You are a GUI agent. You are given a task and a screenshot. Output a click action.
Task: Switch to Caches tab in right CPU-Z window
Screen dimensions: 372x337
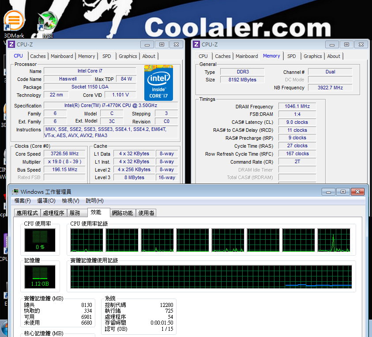[x=222, y=56]
